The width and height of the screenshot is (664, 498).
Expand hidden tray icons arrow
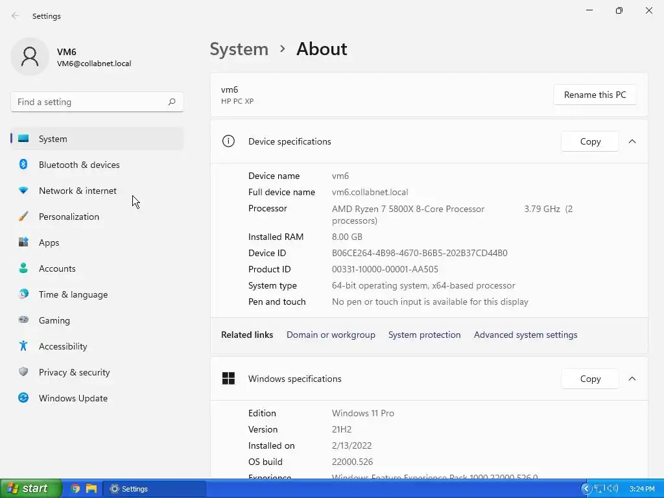click(x=586, y=488)
